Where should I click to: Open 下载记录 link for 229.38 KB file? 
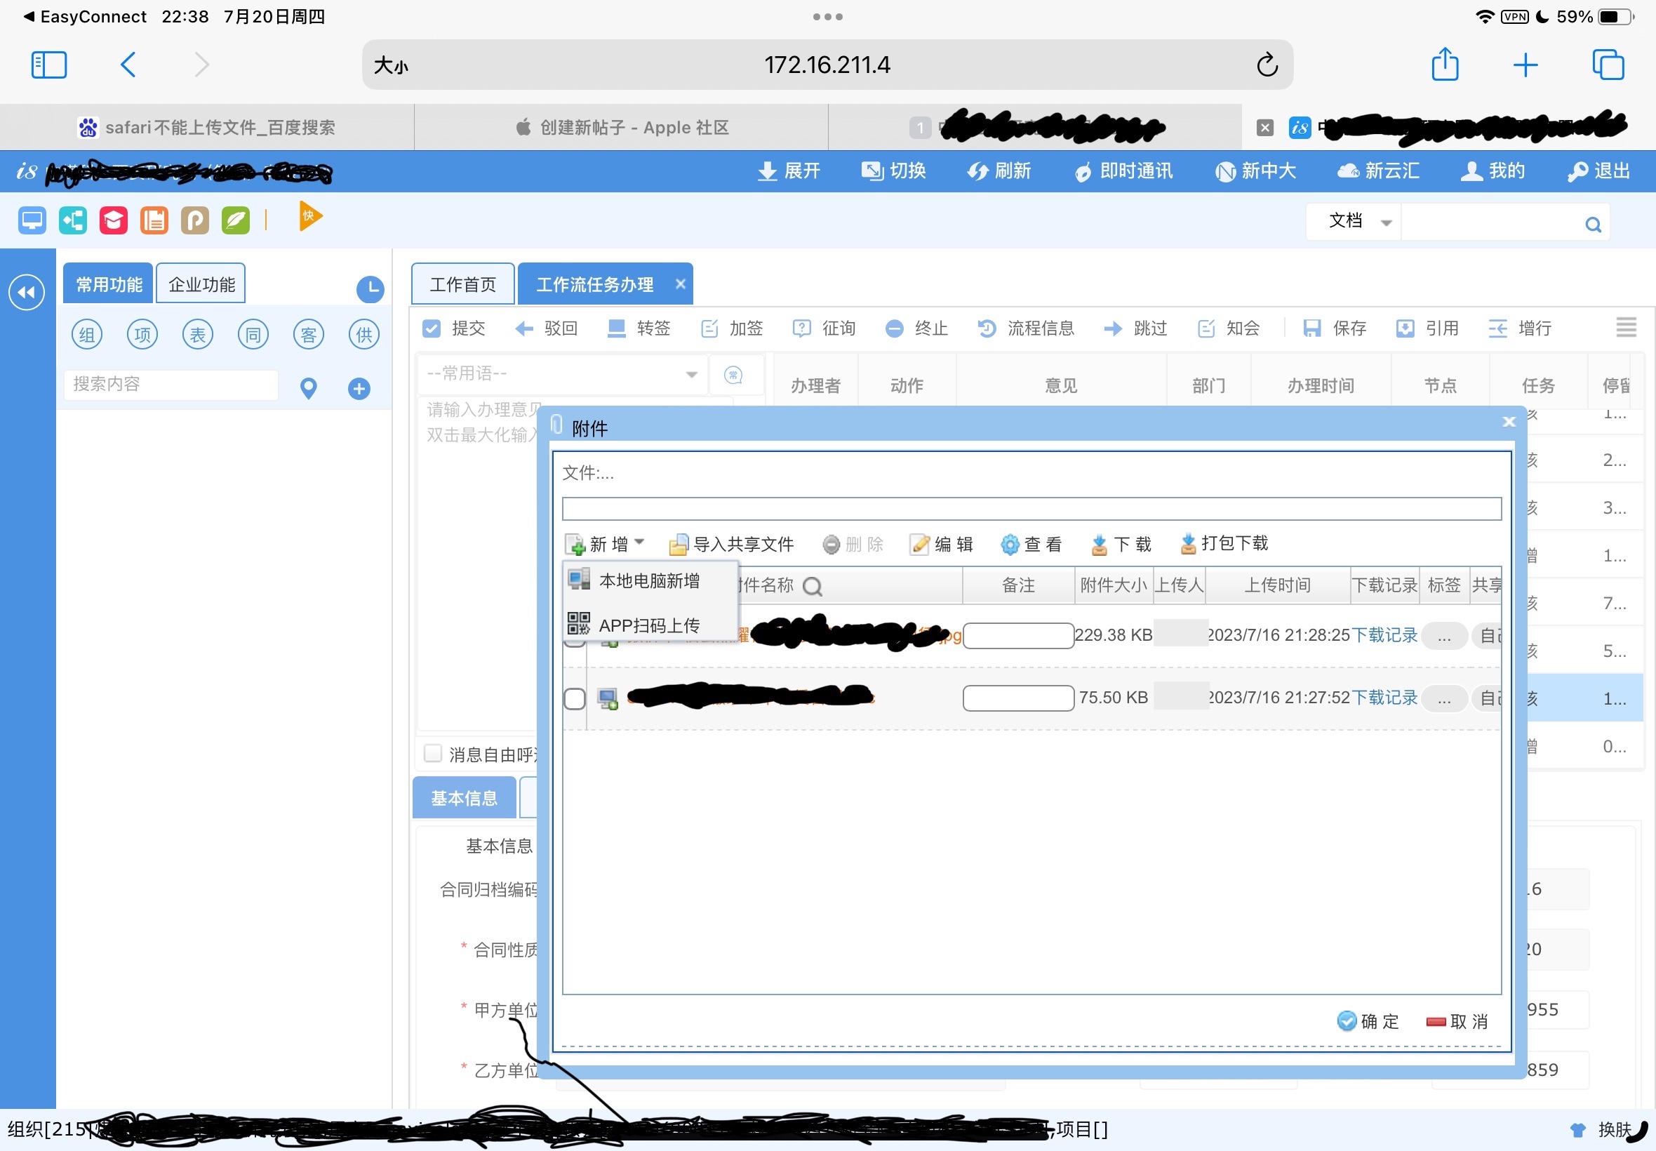[x=1384, y=634]
